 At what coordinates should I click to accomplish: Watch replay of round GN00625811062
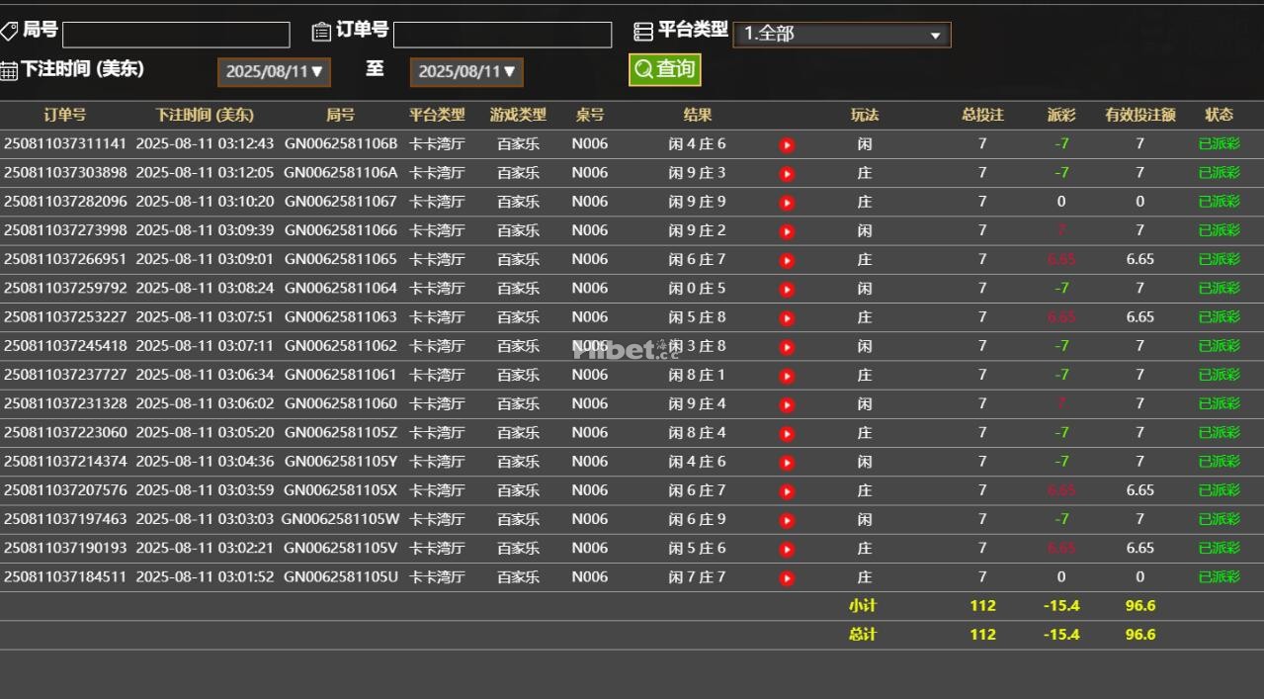tap(787, 347)
